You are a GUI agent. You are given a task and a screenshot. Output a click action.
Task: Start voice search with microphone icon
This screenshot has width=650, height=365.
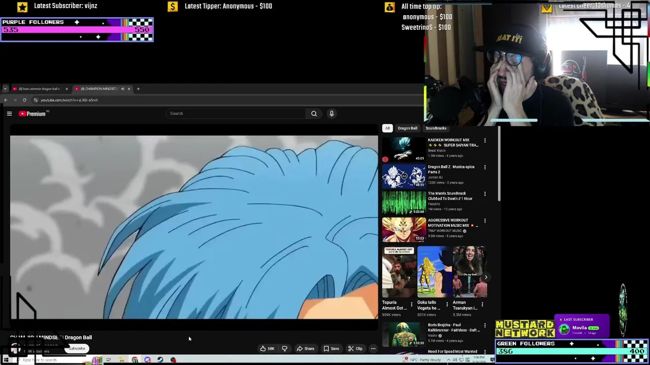click(x=332, y=114)
